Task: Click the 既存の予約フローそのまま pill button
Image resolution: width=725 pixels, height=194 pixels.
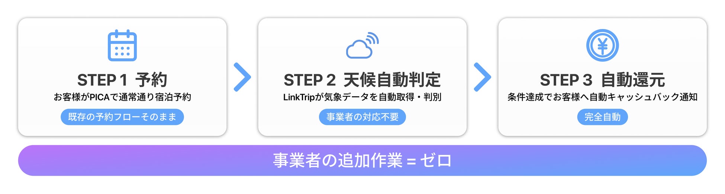Action: (x=122, y=117)
